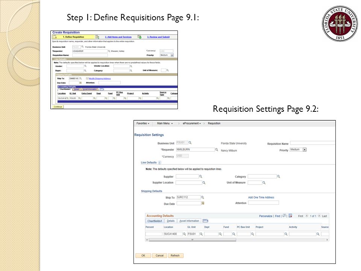
Task: Select 1. Define Requisition step tab
Action: 73,37
